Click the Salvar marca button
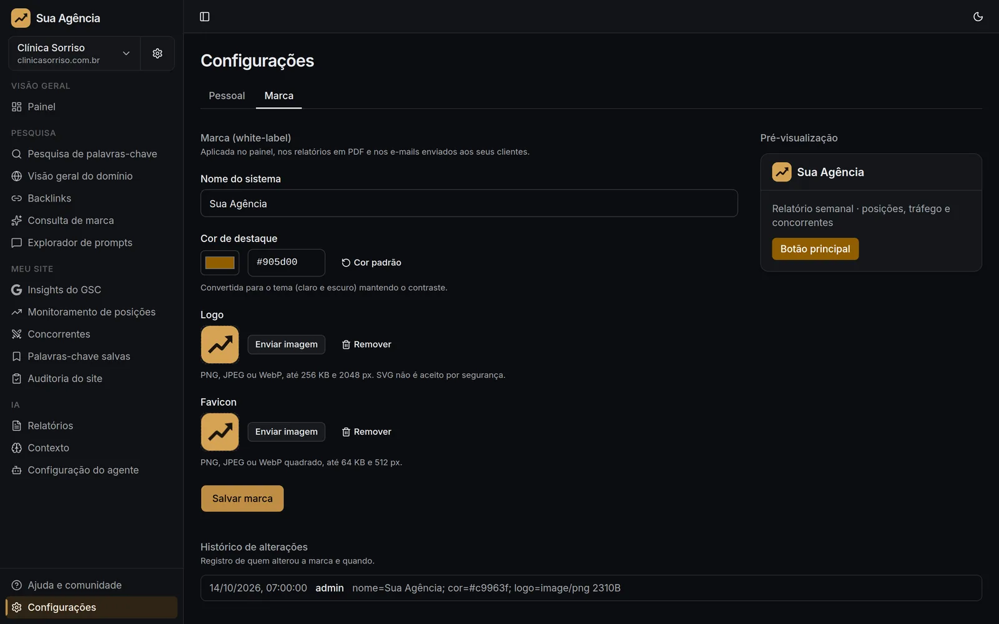Viewport: 999px width, 624px height. tap(242, 499)
